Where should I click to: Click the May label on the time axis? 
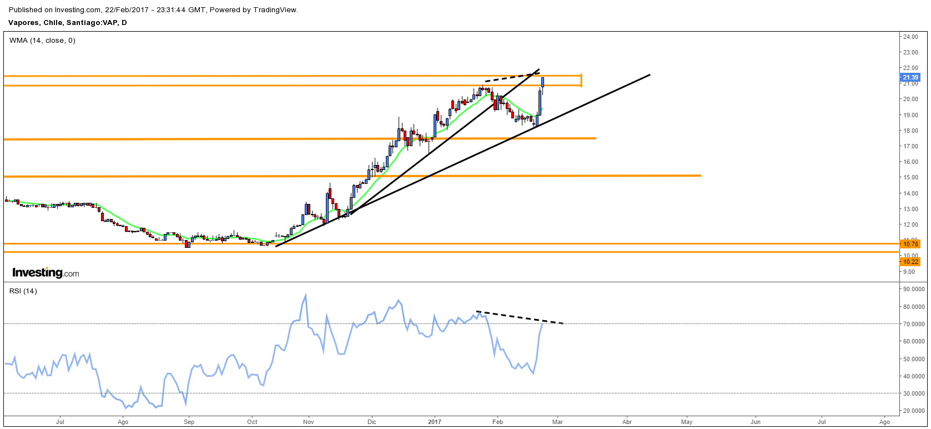[687, 422]
